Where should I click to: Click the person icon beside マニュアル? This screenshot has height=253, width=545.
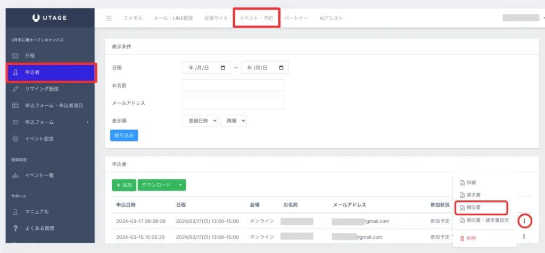click(15, 212)
